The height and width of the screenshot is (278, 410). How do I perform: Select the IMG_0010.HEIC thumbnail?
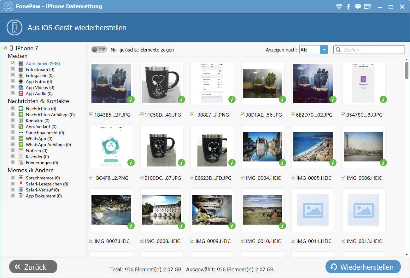pyautogui.click(x=262, y=210)
